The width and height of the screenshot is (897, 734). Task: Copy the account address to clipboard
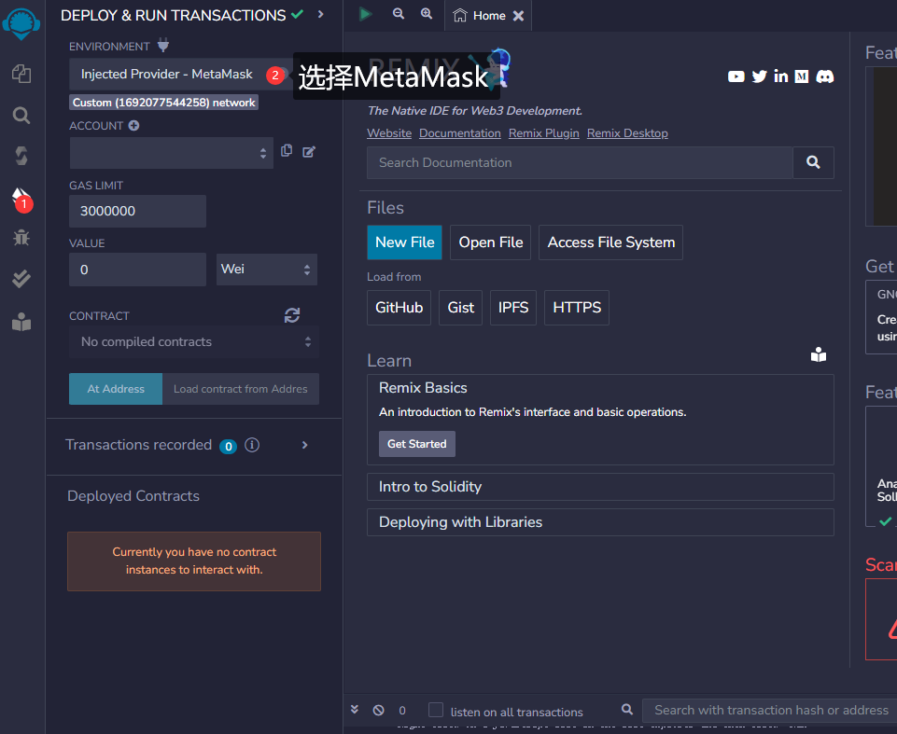pyautogui.click(x=287, y=151)
